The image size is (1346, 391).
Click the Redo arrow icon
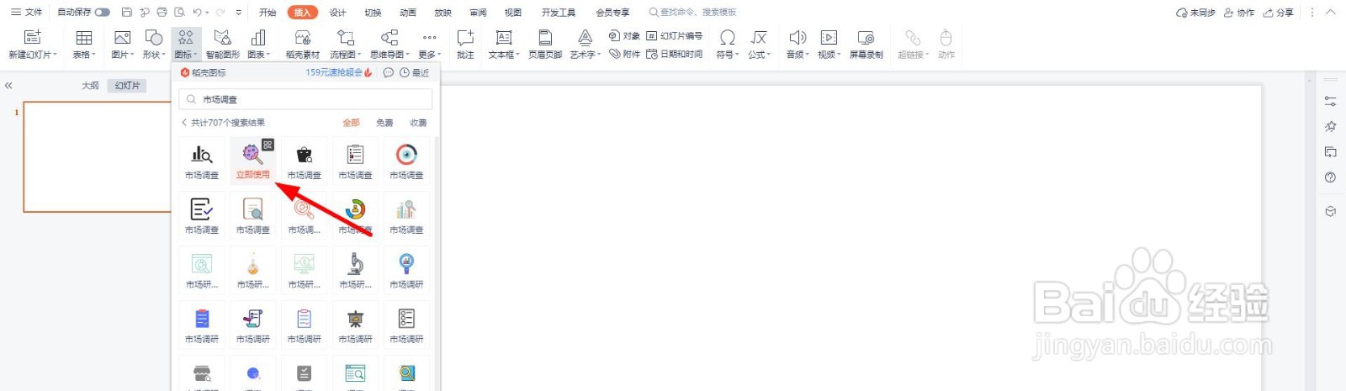pyautogui.click(x=220, y=13)
